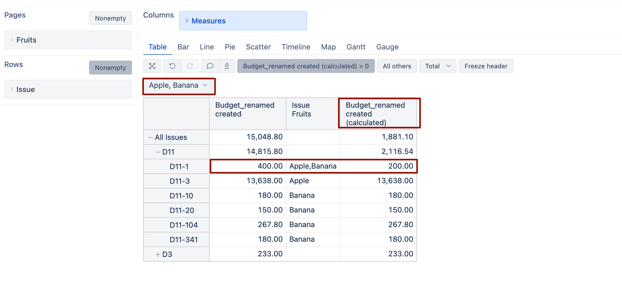This screenshot has height=284, width=622.
Task: Click the undo arrow icon
Action: click(172, 66)
